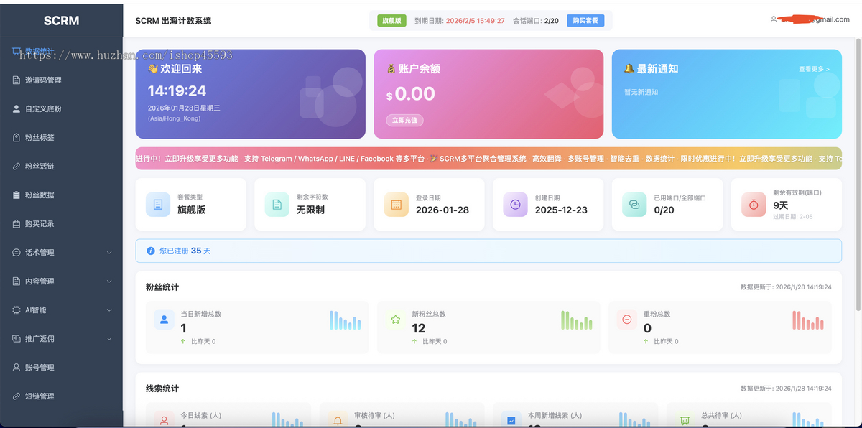Click the blue 购买套餐 button
Screen dimensions: 862x428
tap(585, 21)
